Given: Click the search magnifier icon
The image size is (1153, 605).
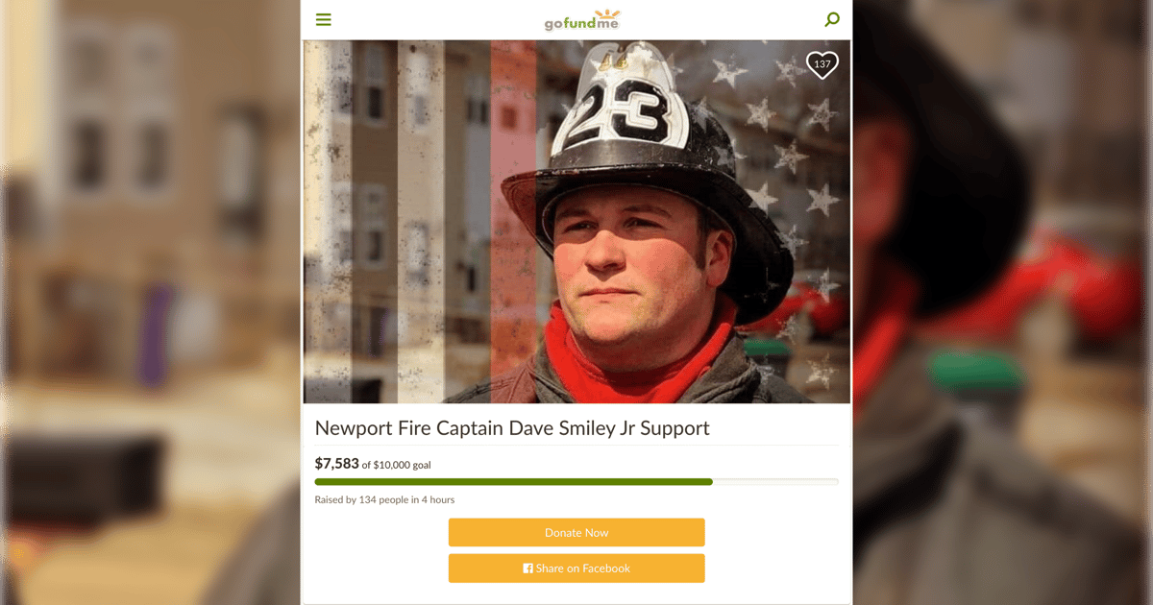Looking at the screenshot, I should 832,19.
